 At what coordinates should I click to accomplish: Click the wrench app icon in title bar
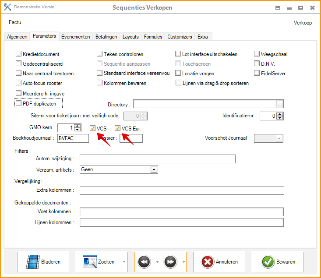tap(7, 7)
